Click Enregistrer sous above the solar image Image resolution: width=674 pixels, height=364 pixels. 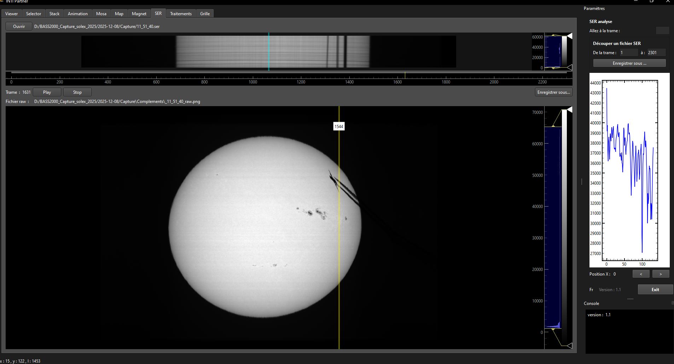(553, 92)
